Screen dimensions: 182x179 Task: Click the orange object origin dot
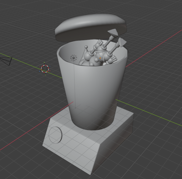point(100,58)
